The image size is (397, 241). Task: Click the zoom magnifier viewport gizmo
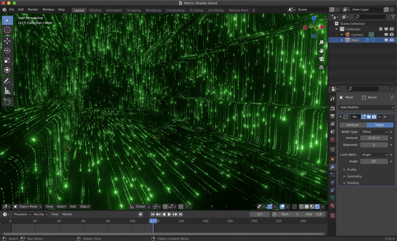pos(321,42)
